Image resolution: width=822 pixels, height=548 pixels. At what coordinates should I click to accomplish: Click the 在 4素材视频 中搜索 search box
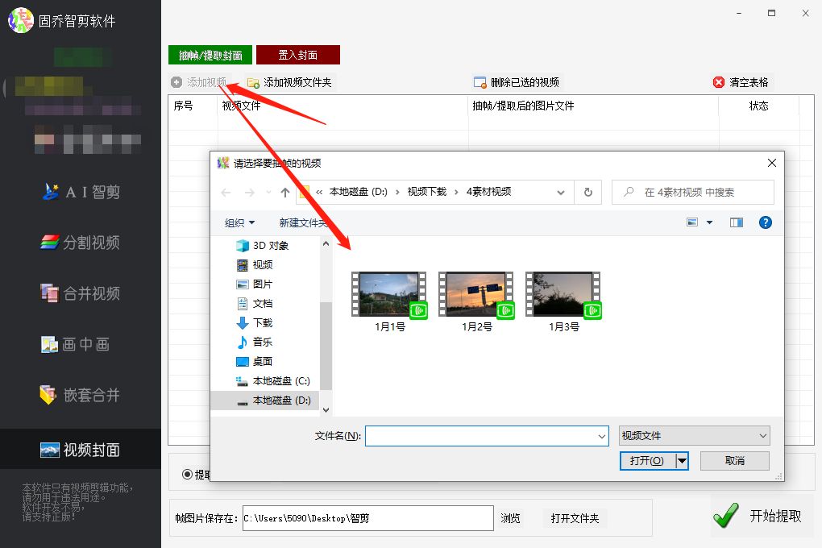[x=693, y=193]
